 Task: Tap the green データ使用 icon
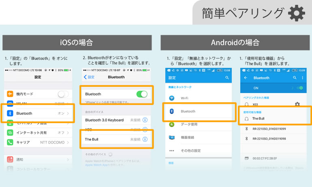171,124
